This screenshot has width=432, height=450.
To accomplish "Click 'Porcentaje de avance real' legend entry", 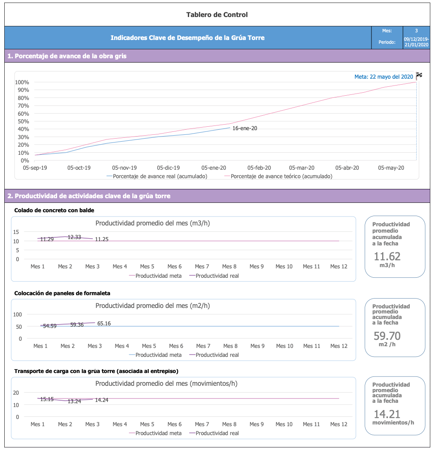I will click(x=160, y=176).
